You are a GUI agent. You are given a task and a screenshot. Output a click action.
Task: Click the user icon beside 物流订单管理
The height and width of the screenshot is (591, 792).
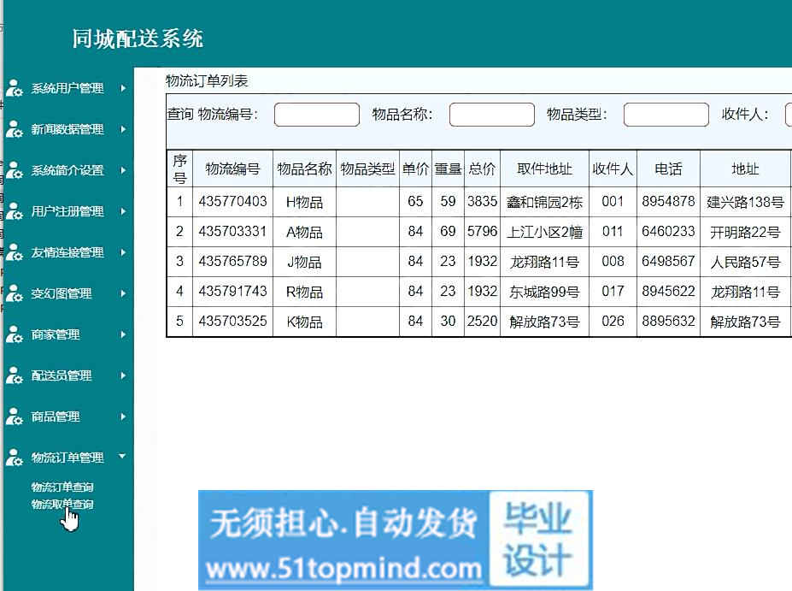point(15,458)
